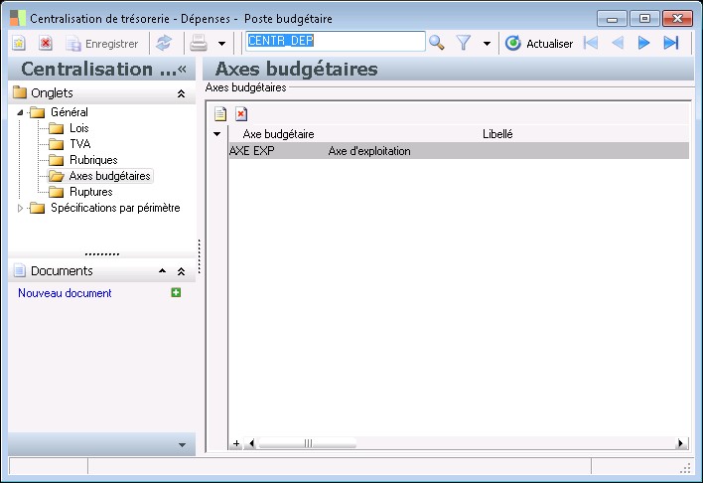Screen dimensions: 703x483
Task: Click the horizontal scrollbar thumb
Action: [x=308, y=443]
